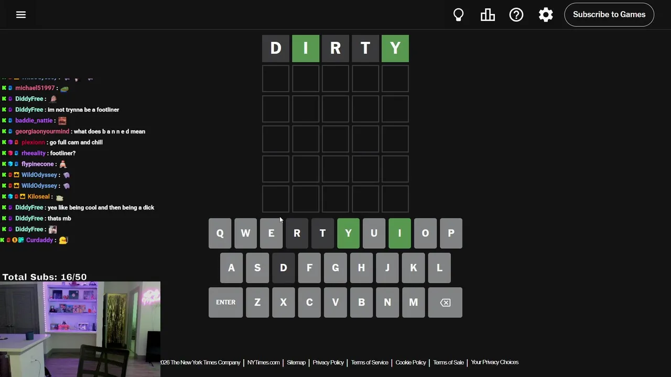Click the 'thats mb' chat message
Screen dimensions: 671x377
tap(59, 218)
